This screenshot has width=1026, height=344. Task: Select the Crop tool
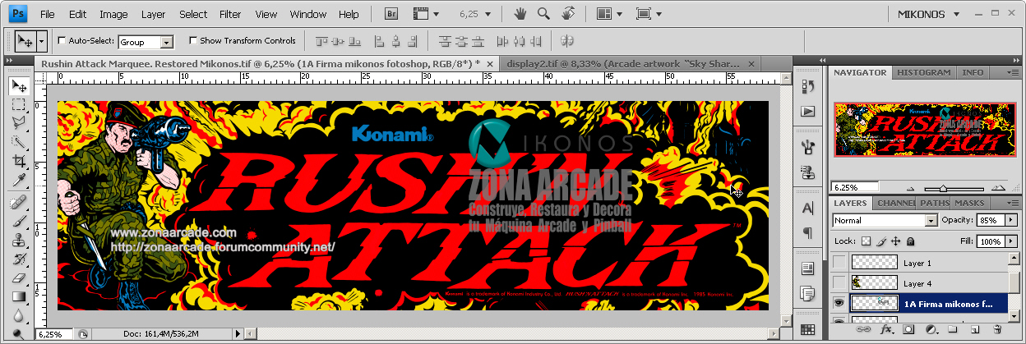18,161
